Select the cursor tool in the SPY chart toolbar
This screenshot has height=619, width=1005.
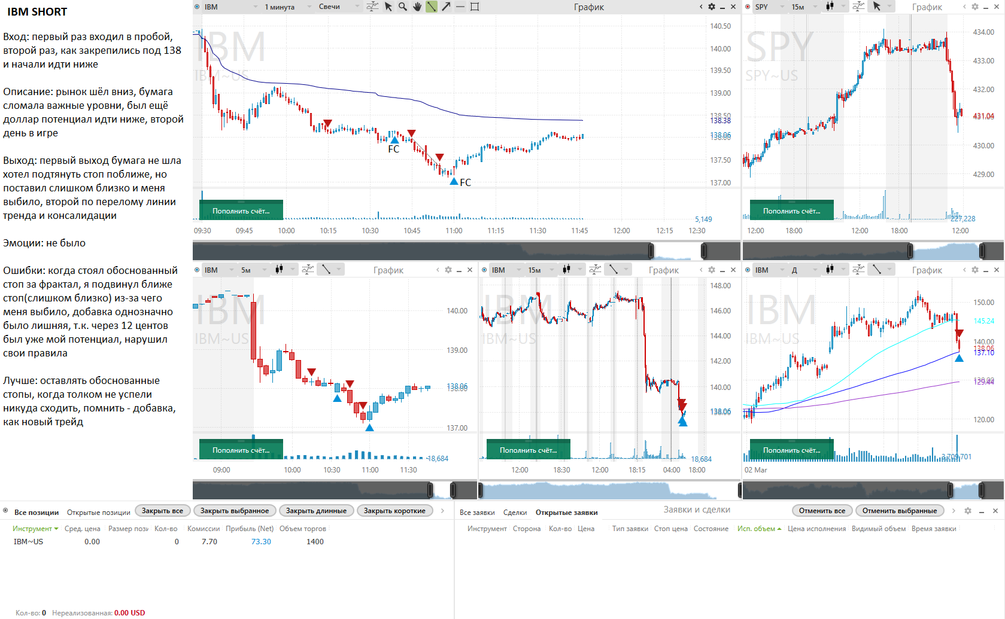click(x=876, y=7)
